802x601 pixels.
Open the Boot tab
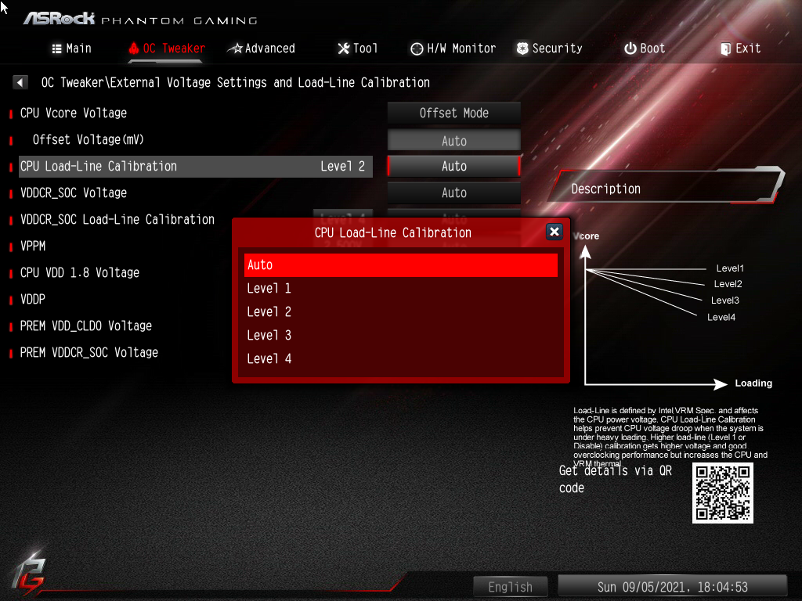[645, 49]
